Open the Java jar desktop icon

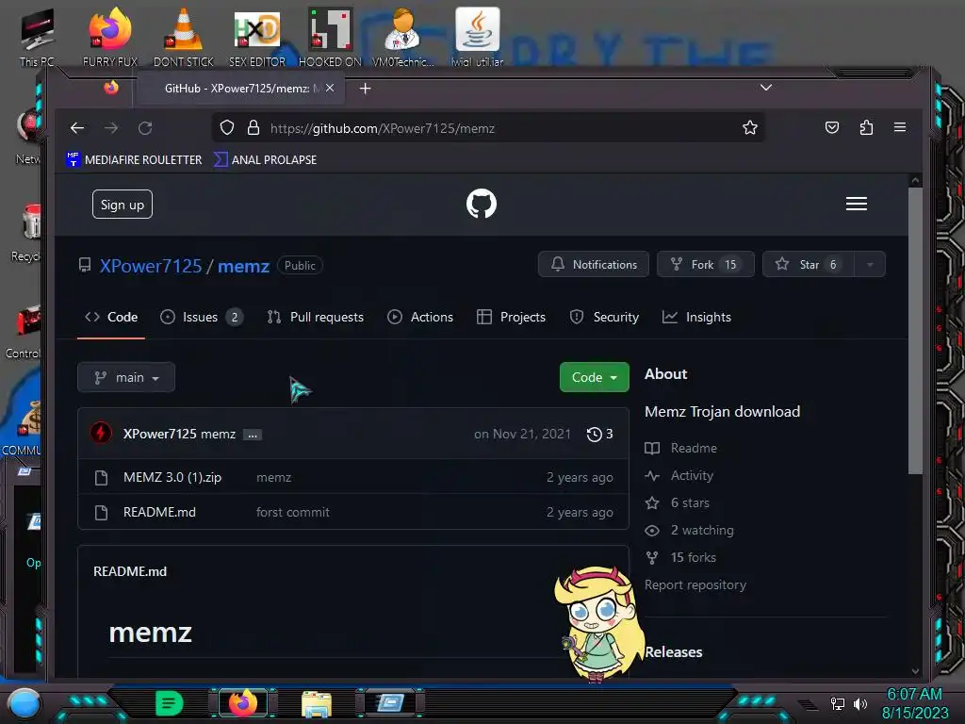pos(478,37)
